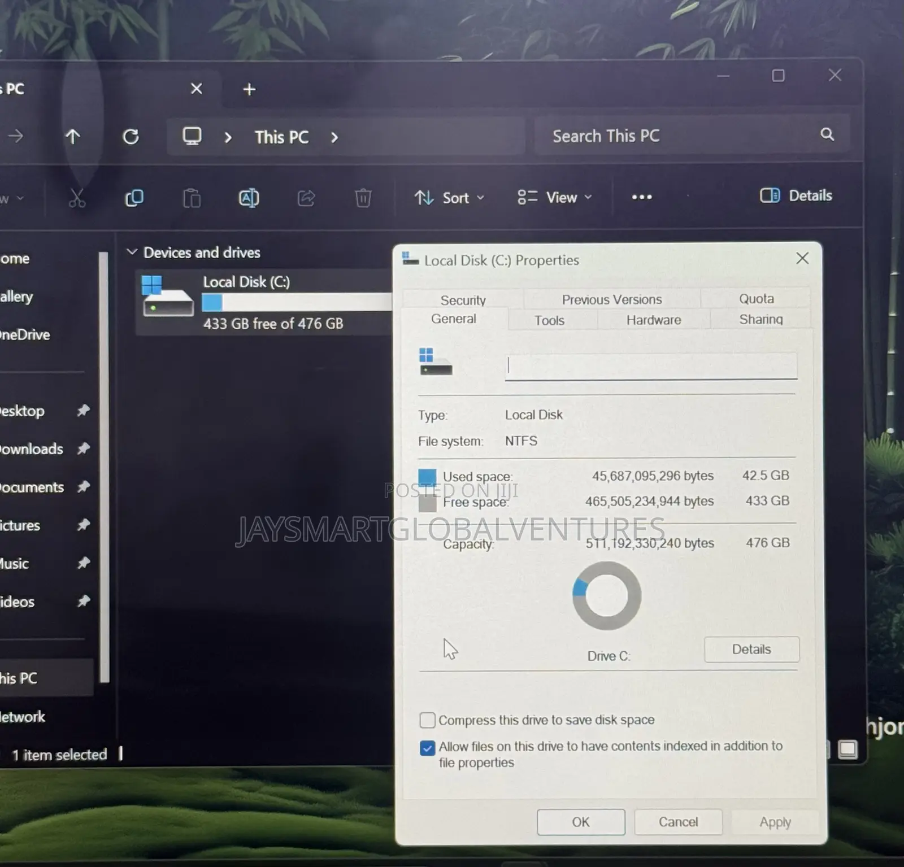Click the Local Disk C: capacity bar
Image resolution: width=904 pixels, height=867 pixels.
click(297, 303)
